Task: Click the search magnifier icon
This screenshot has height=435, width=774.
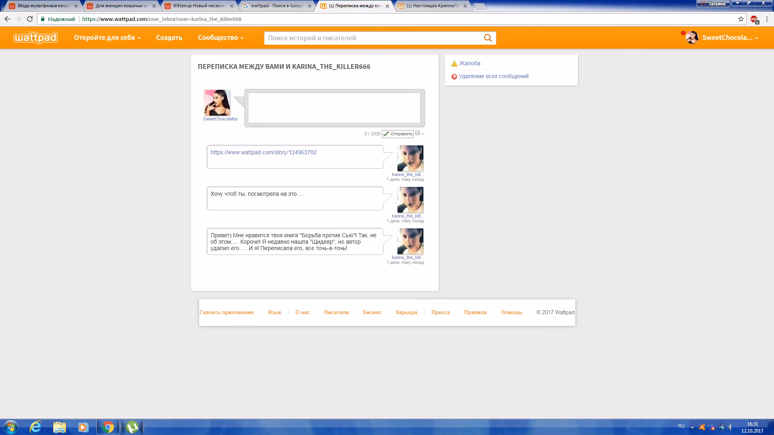Action: (488, 38)
